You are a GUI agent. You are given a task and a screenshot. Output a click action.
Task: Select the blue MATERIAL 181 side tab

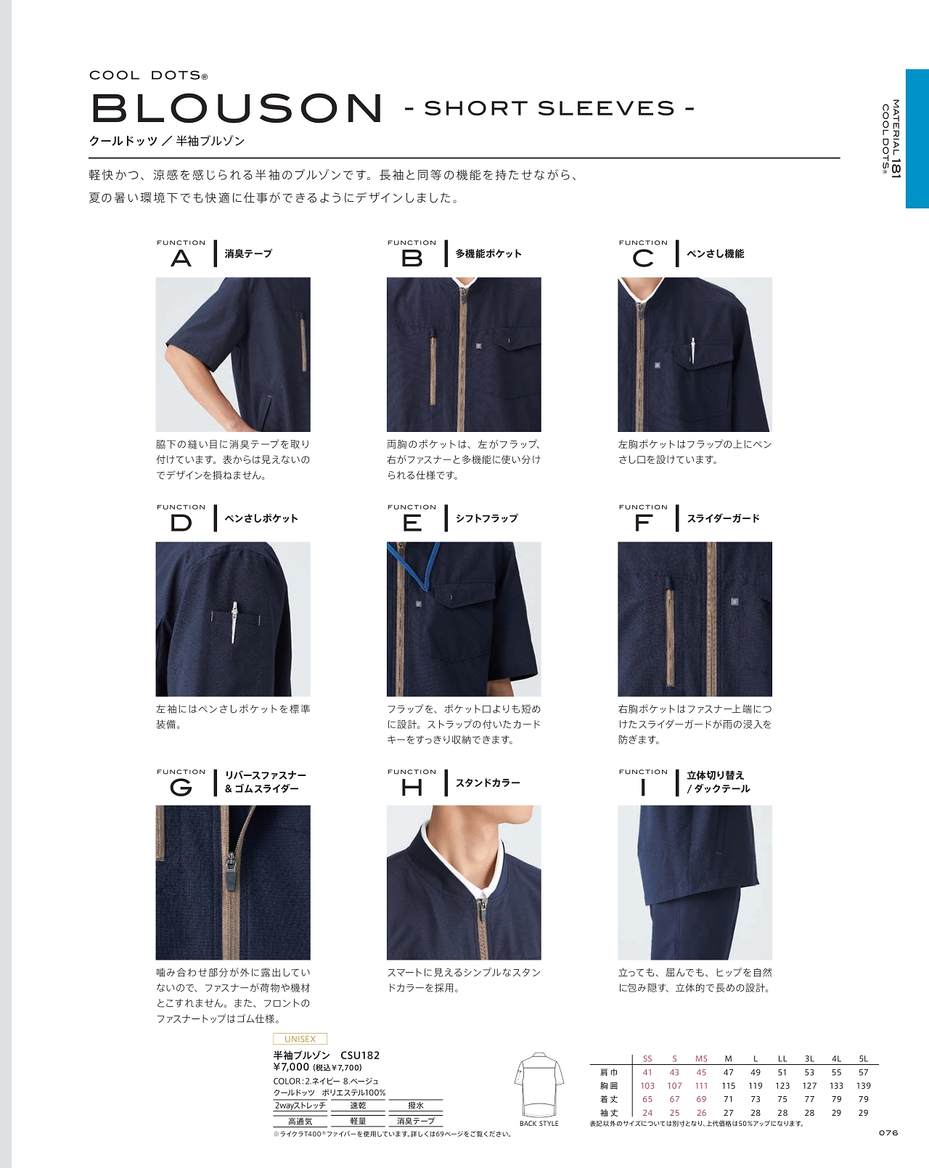point(917,139)
